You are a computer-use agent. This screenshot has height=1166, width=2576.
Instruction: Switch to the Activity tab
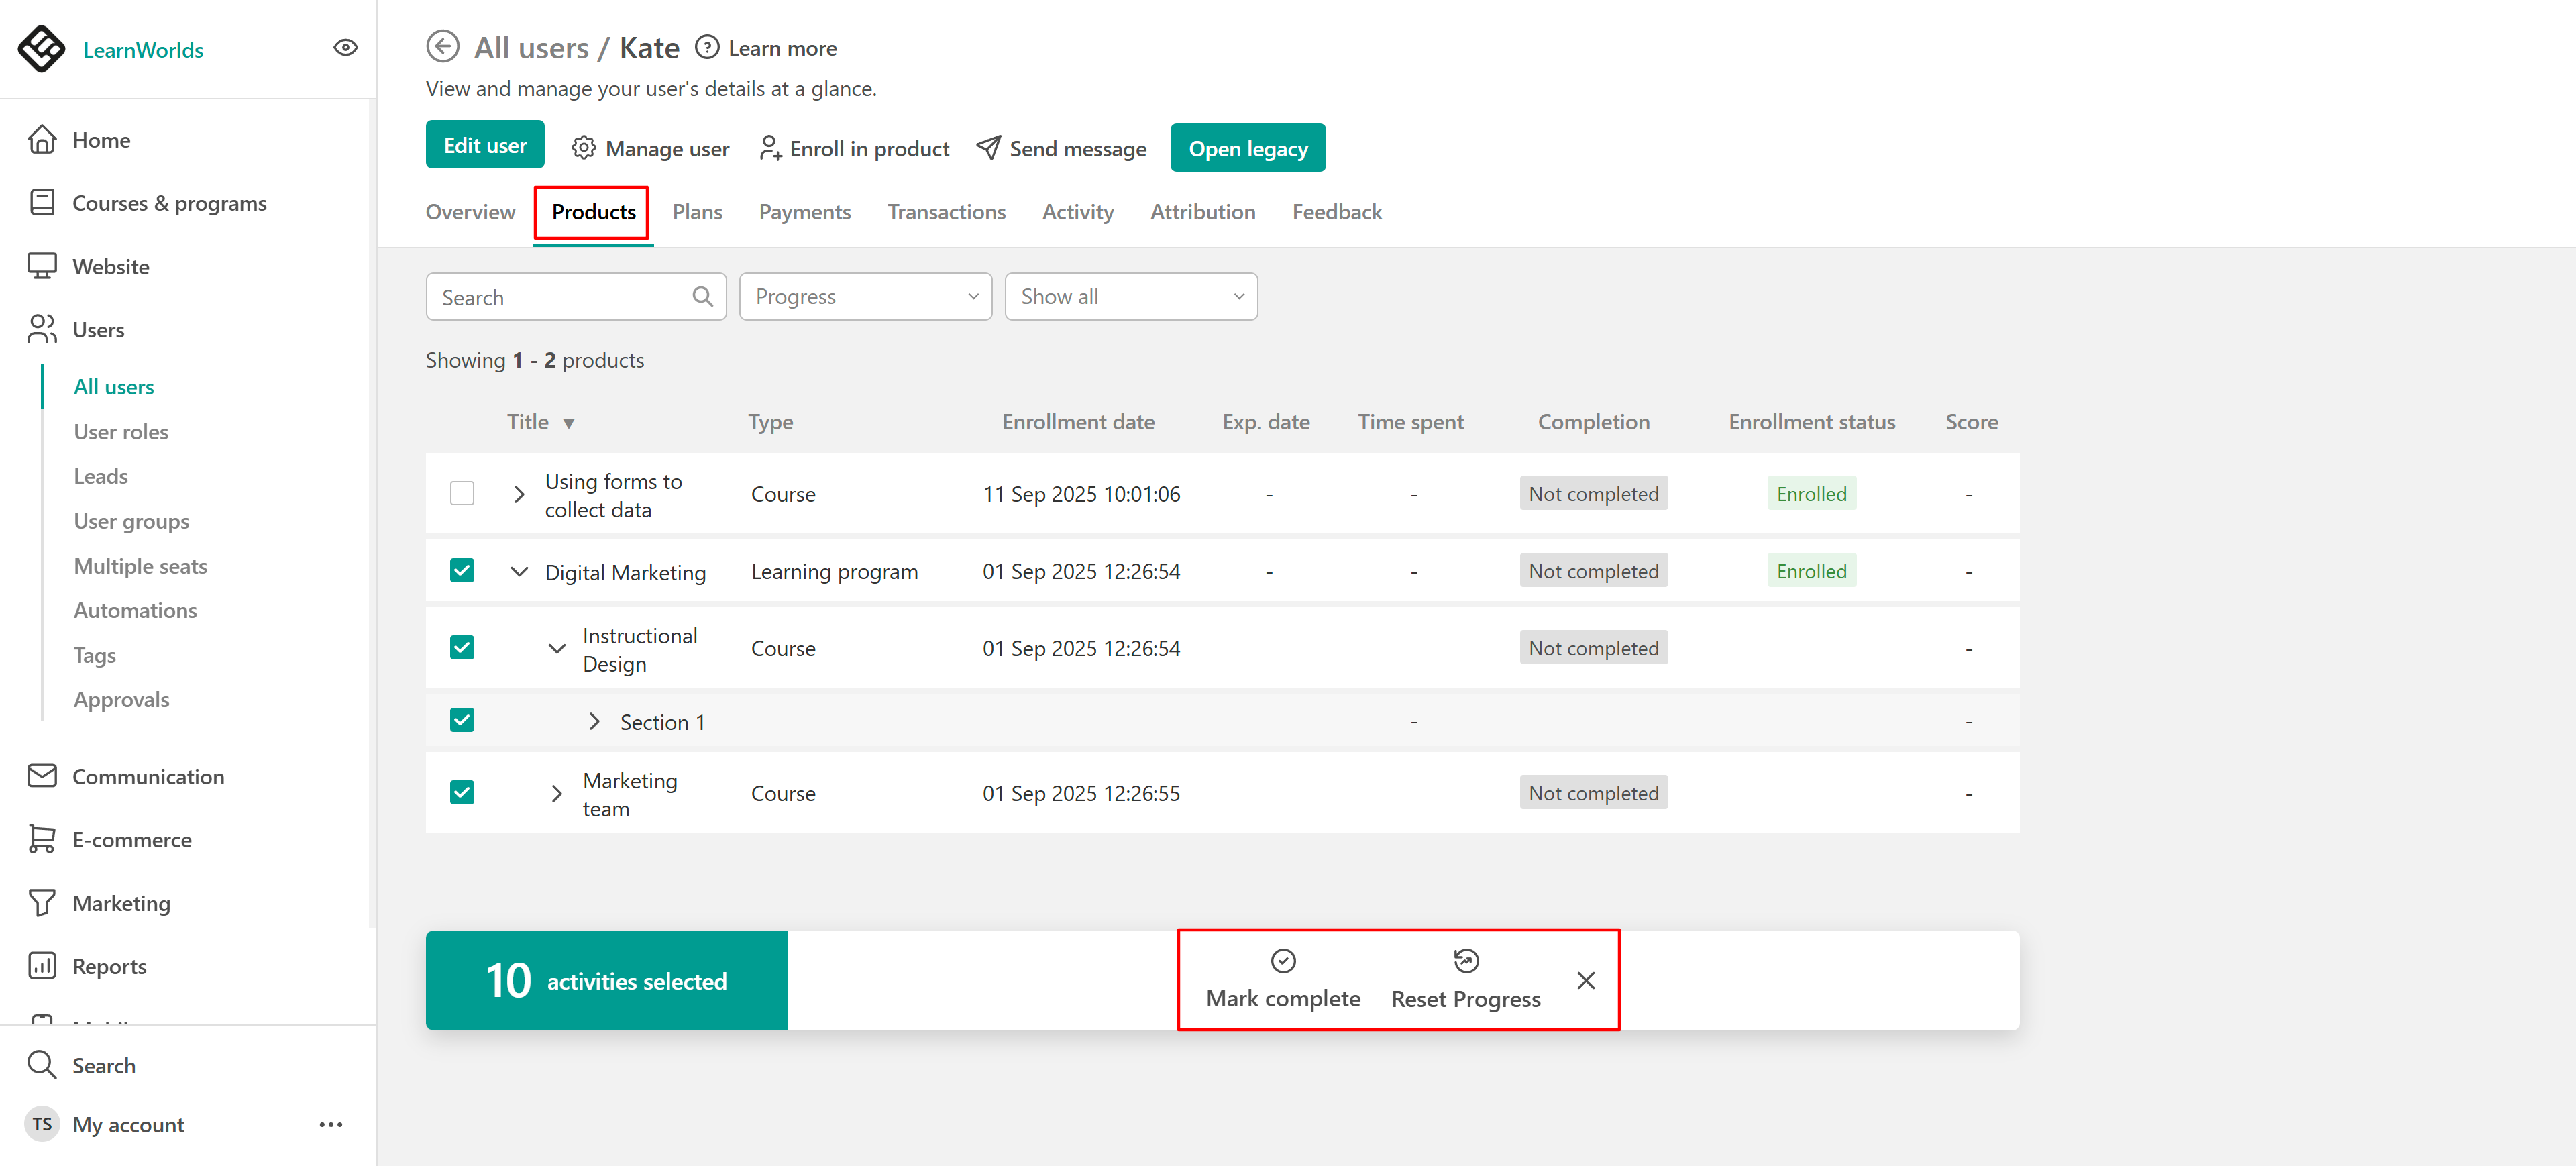(x=1077, y=212)
